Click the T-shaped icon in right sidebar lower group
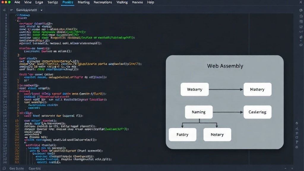The image size is (304, 171). coord(297,142)
